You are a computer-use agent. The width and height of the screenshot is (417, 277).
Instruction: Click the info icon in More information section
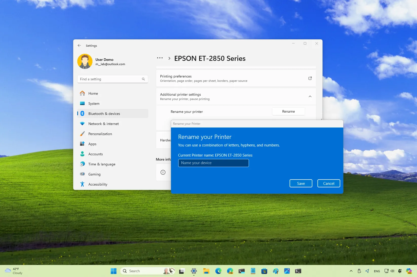coord(162,172)
